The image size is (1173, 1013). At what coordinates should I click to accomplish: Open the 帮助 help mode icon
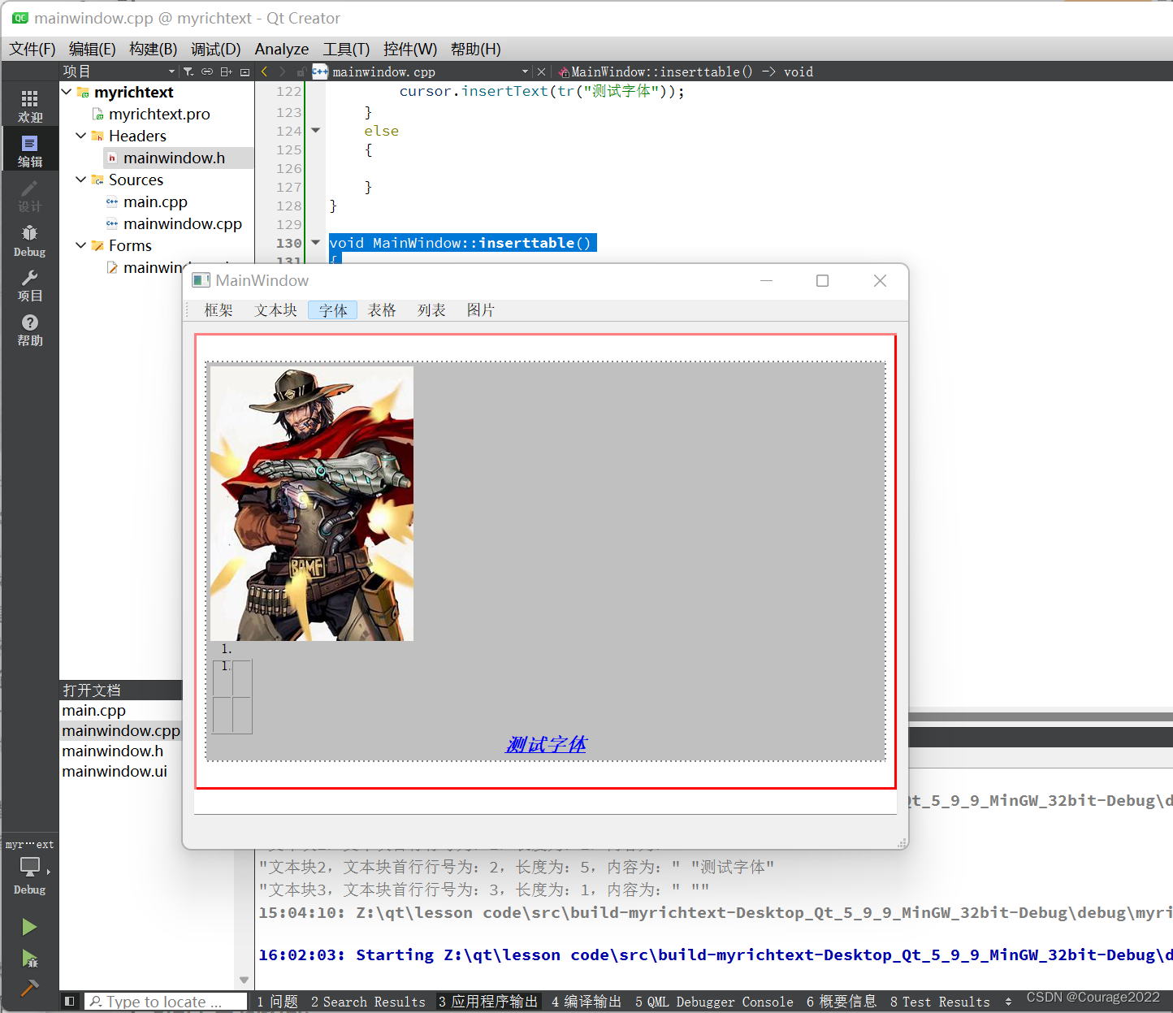(30, 330)
